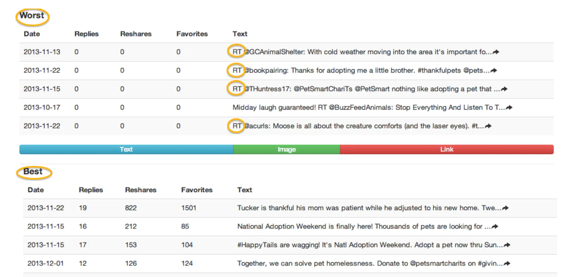
Task: Click Reshares column header in Worst table
Action: click(x=136, y=34)
